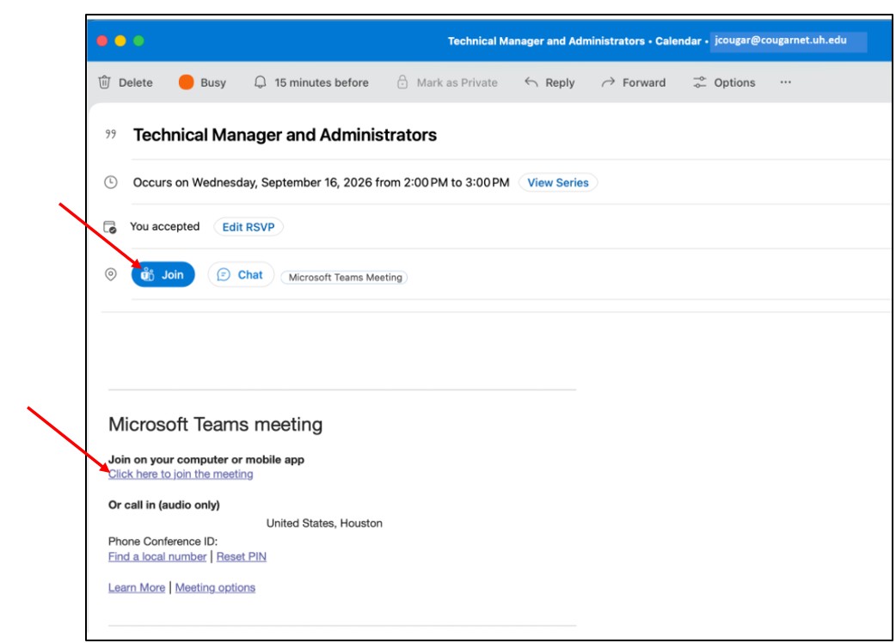Click the View Series button
This screenshot has width=896, height=643.
(x=558, y=183)
